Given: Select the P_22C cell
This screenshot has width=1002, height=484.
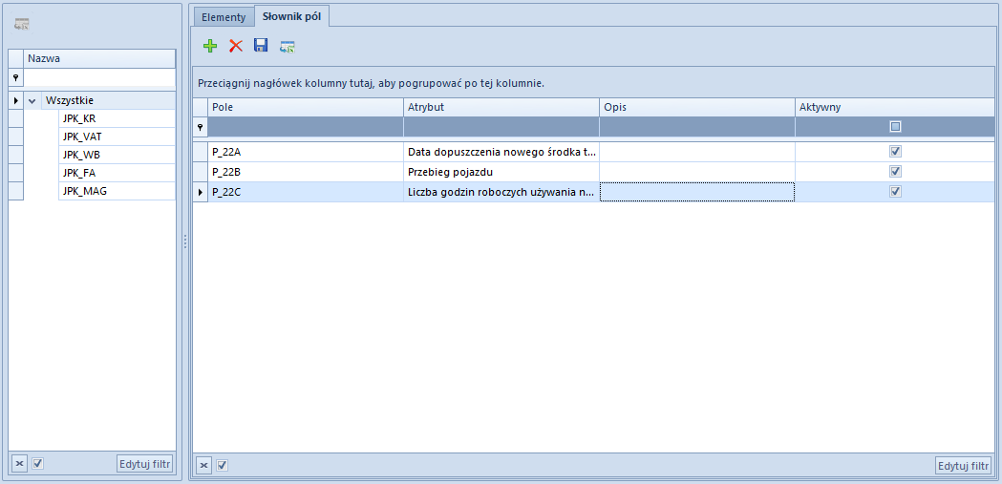Looking at the screenshot, I should [306, 192].
